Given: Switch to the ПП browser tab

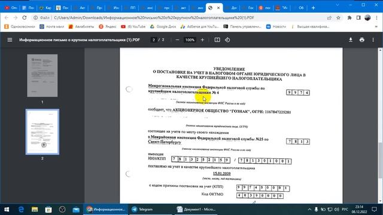Looking at the screenshot, I should tap(130, 8).
